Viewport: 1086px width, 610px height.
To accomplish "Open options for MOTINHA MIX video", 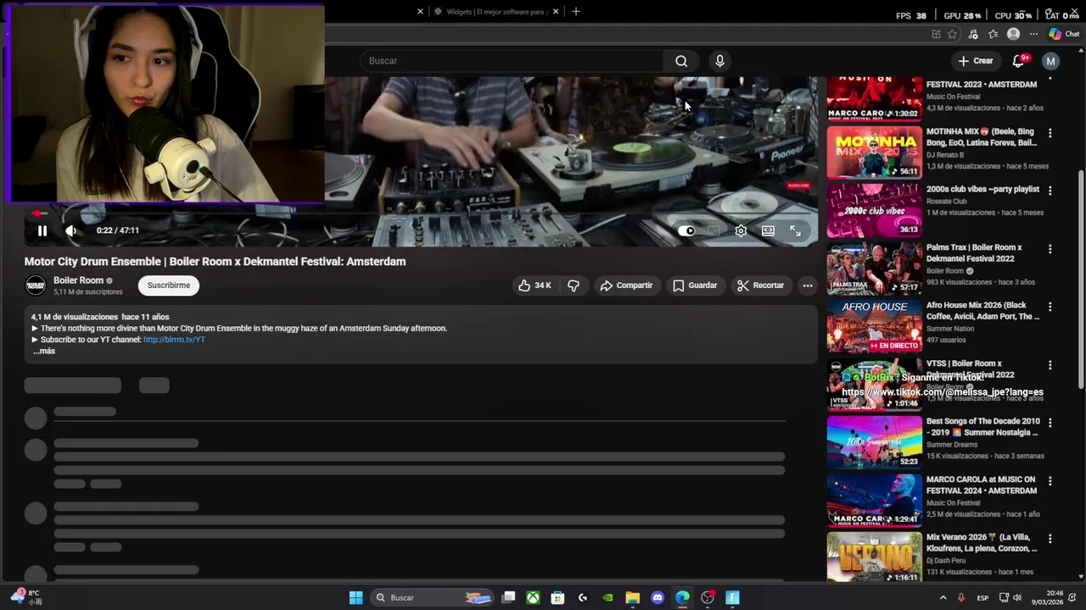I will [x=1050, y=133].
